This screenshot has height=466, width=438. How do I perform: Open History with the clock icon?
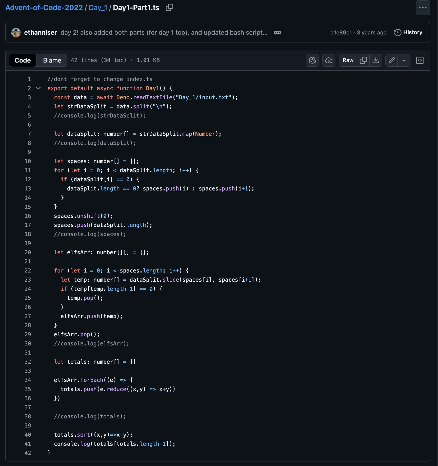point(408,32)
